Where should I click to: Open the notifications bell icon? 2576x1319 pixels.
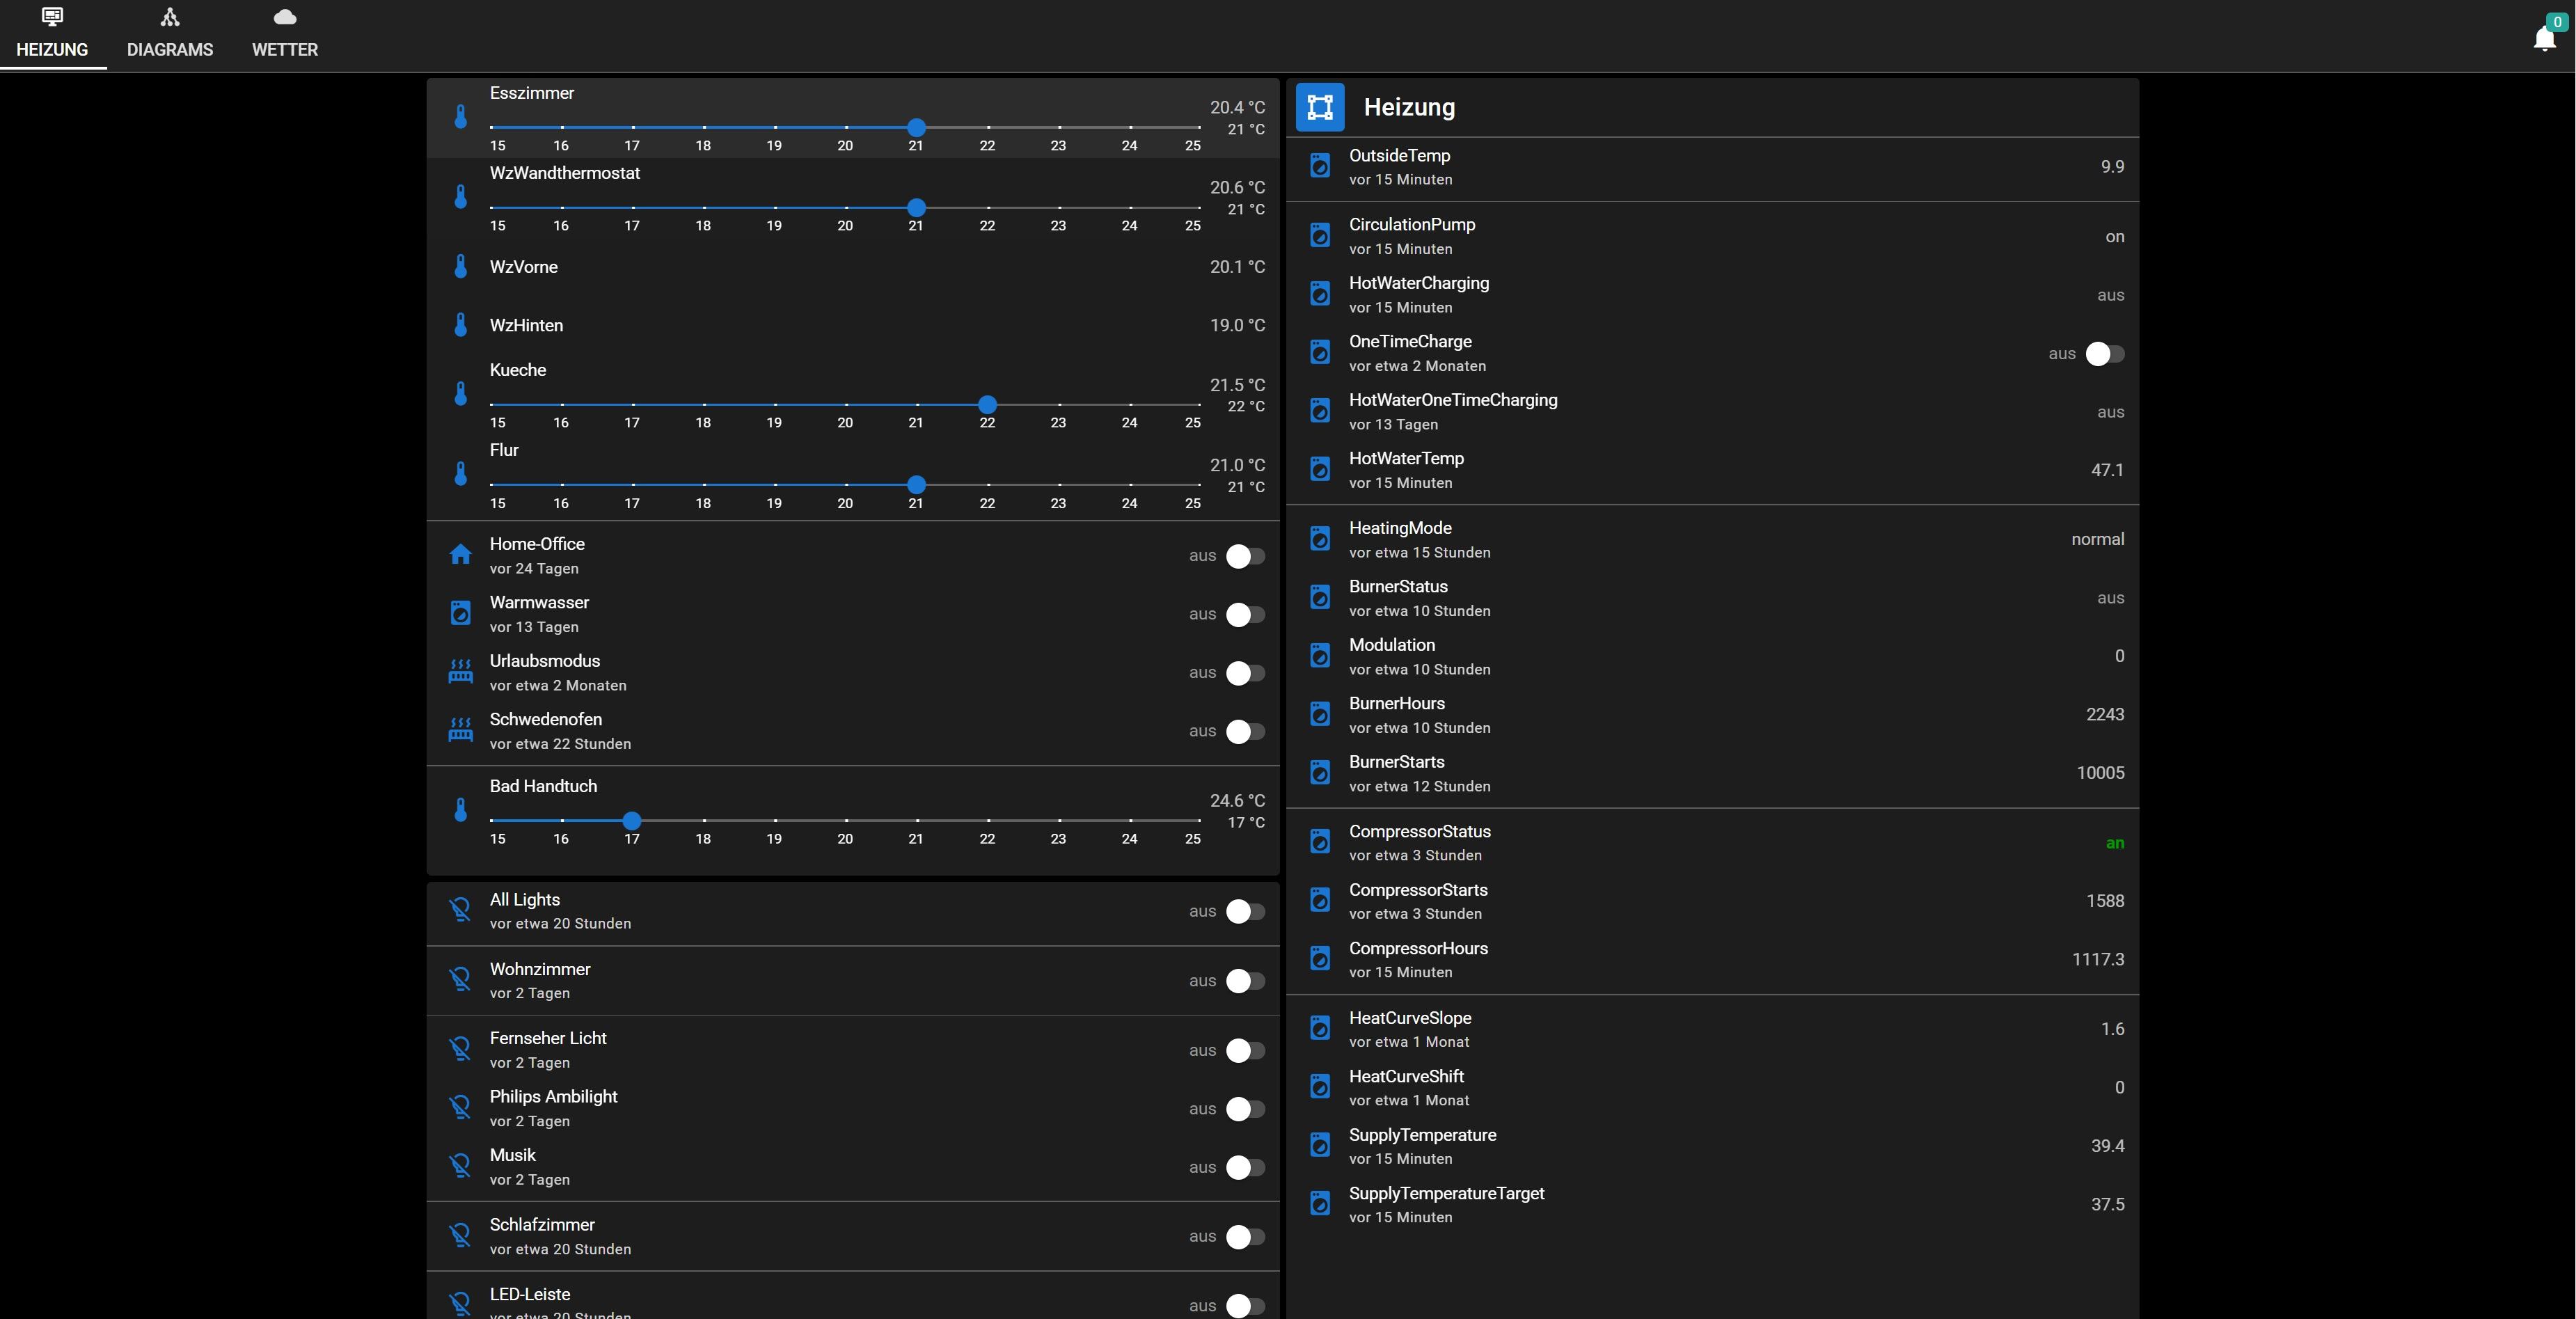(x=2544, y=38)
